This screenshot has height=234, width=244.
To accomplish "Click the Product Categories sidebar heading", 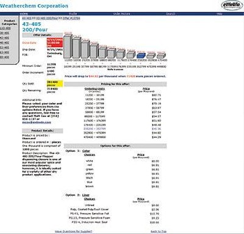I will tap(9, 23).
